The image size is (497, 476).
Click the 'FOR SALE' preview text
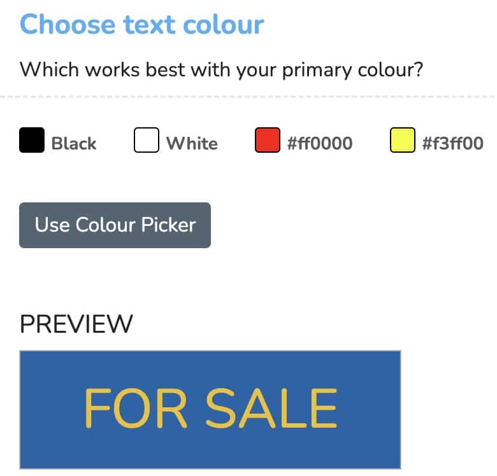tap(210, 409)
